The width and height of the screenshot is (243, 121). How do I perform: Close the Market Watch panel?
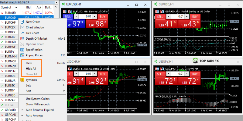[x=56, y=2]
